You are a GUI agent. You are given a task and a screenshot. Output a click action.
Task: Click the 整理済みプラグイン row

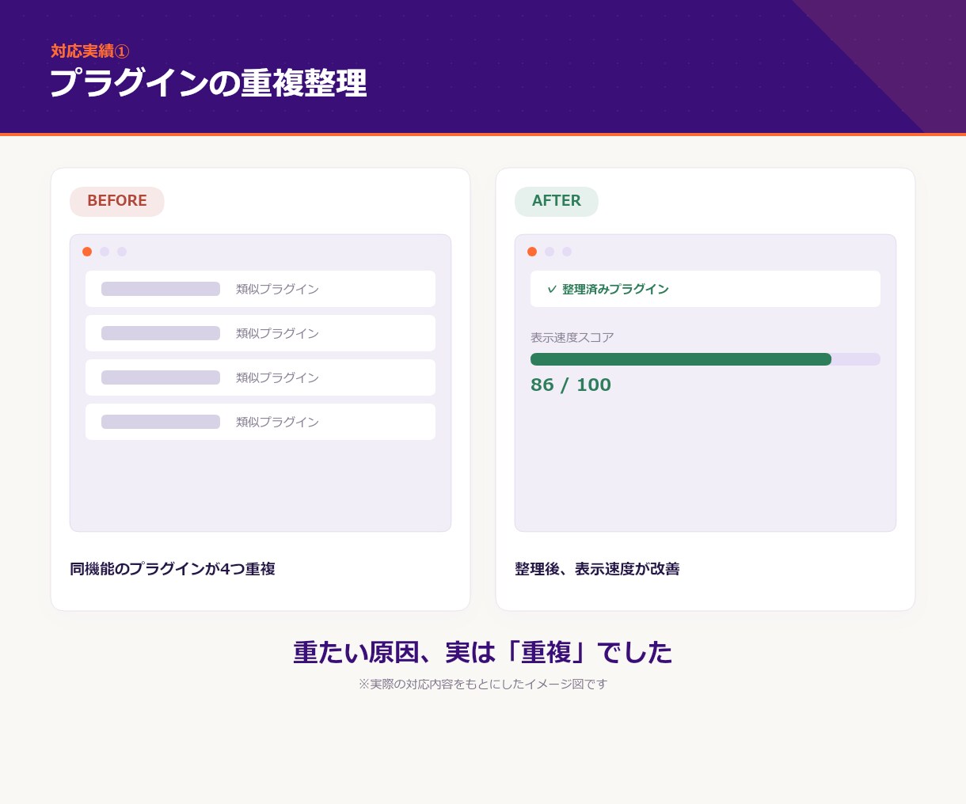[705, 289]
